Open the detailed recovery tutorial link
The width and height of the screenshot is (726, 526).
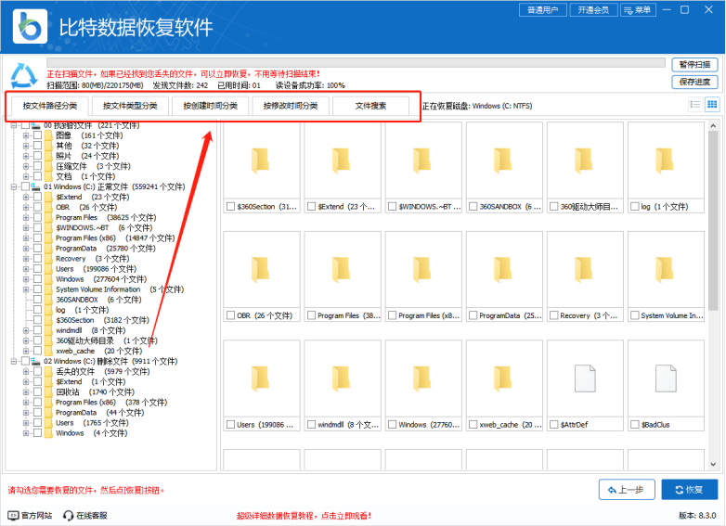[304, 516]
